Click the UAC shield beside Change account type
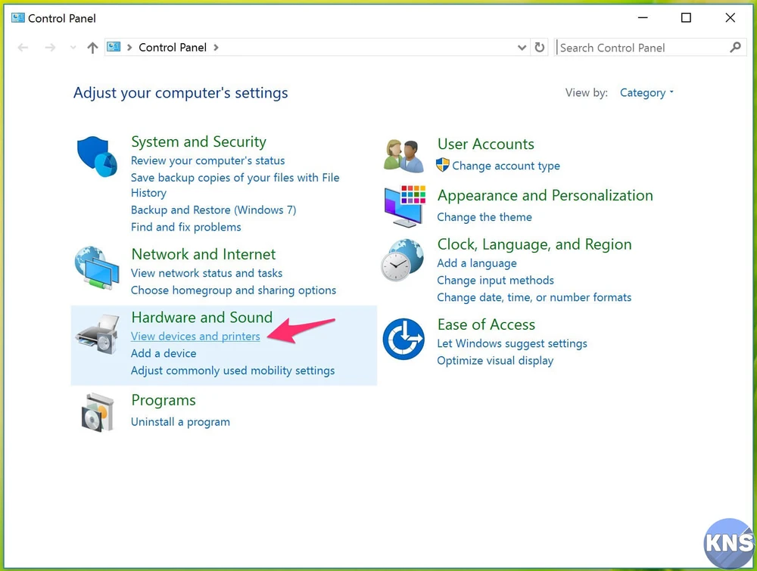The image size is (757, 571). pos(443,165)
